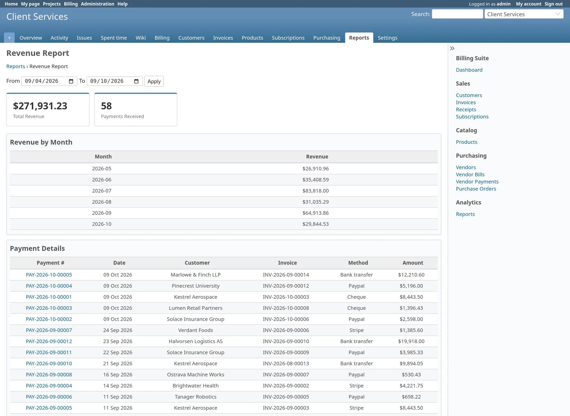Click the Halvorsen Logistics AS customer cell
This screenshot has width=570, height=416.
195,341
